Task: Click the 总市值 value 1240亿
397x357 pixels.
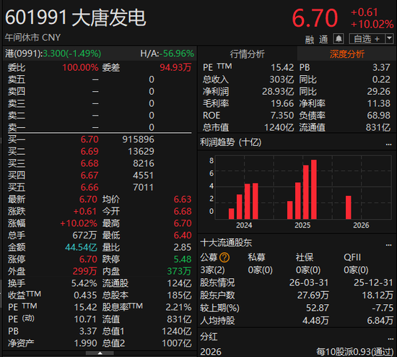Action: 279,127
